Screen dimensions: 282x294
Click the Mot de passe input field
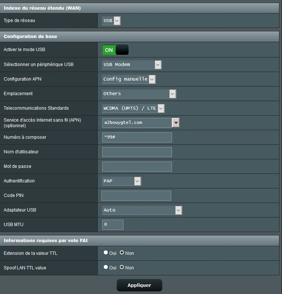point(137,167)
